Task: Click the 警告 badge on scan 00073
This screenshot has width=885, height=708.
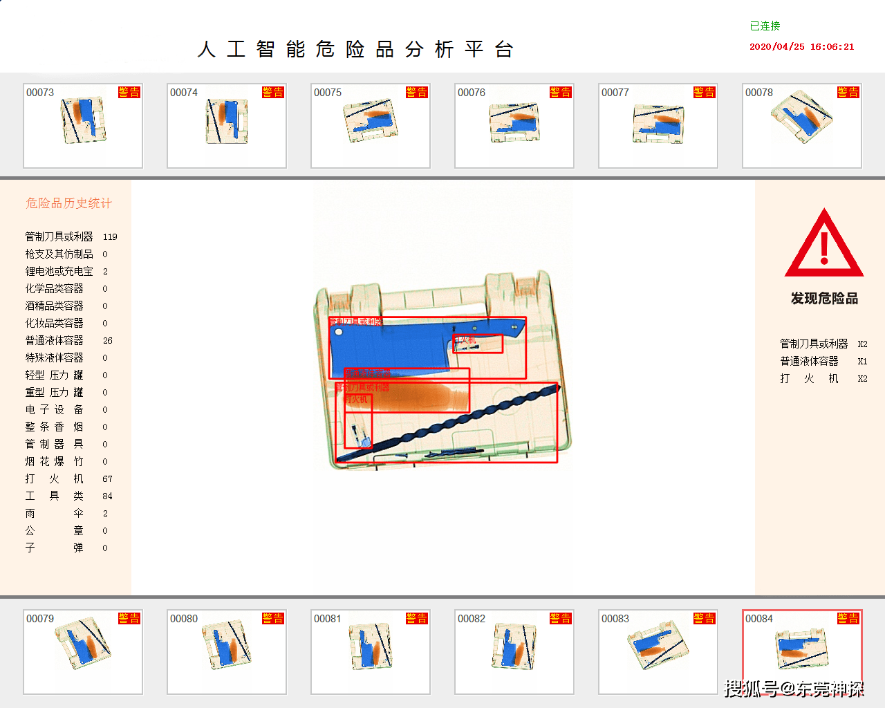Action: [x=129, y=92]
